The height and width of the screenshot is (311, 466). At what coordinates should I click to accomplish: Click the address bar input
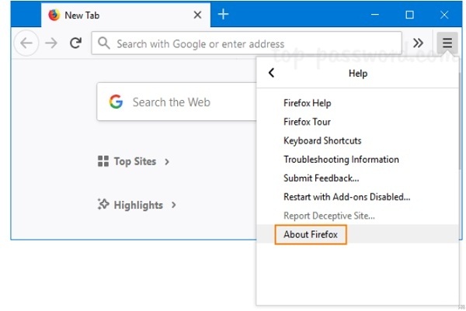click(249, 44)
